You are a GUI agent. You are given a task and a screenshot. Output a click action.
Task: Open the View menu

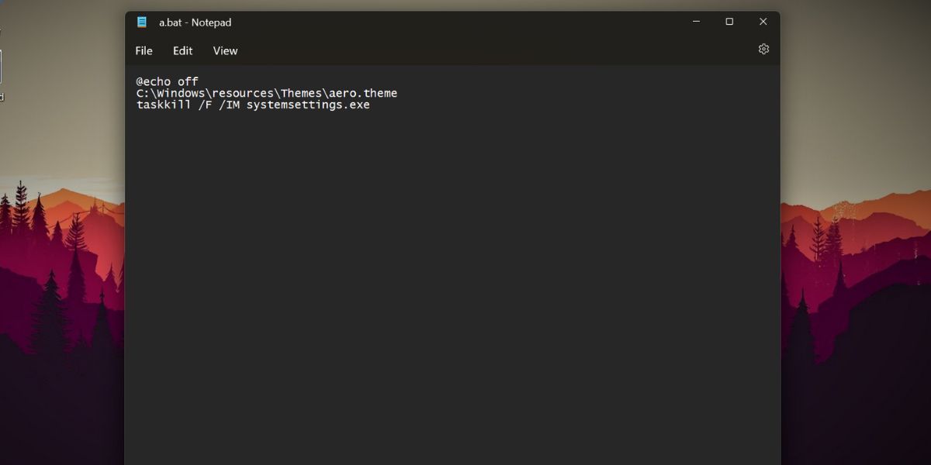click(225, 51)
